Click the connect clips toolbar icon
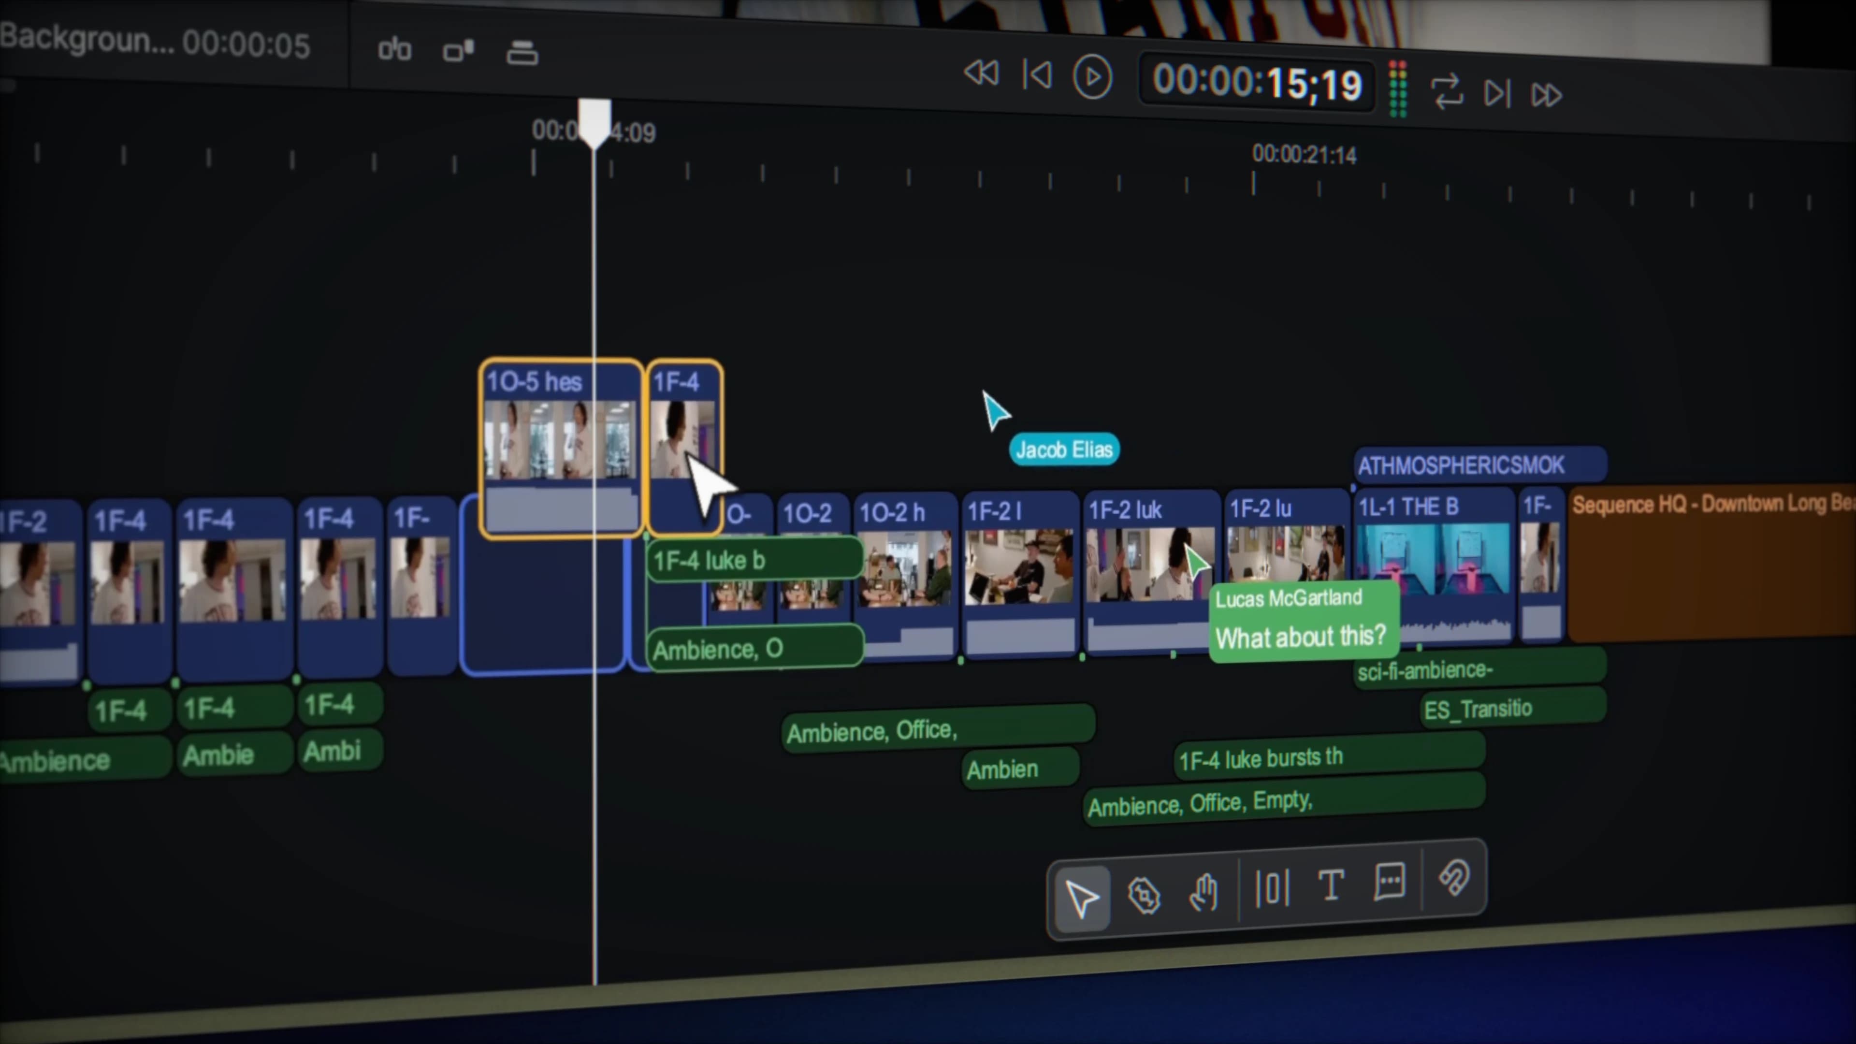1856x1044 pixels. pyautogui.click(x=395, y=50)
